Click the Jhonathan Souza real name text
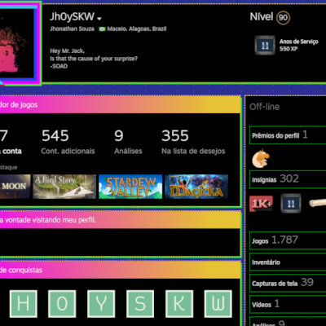Viewport: 326px width, 326px height. (72, 29)
